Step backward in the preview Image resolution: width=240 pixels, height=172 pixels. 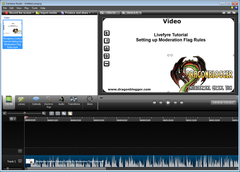pos(160,102)
